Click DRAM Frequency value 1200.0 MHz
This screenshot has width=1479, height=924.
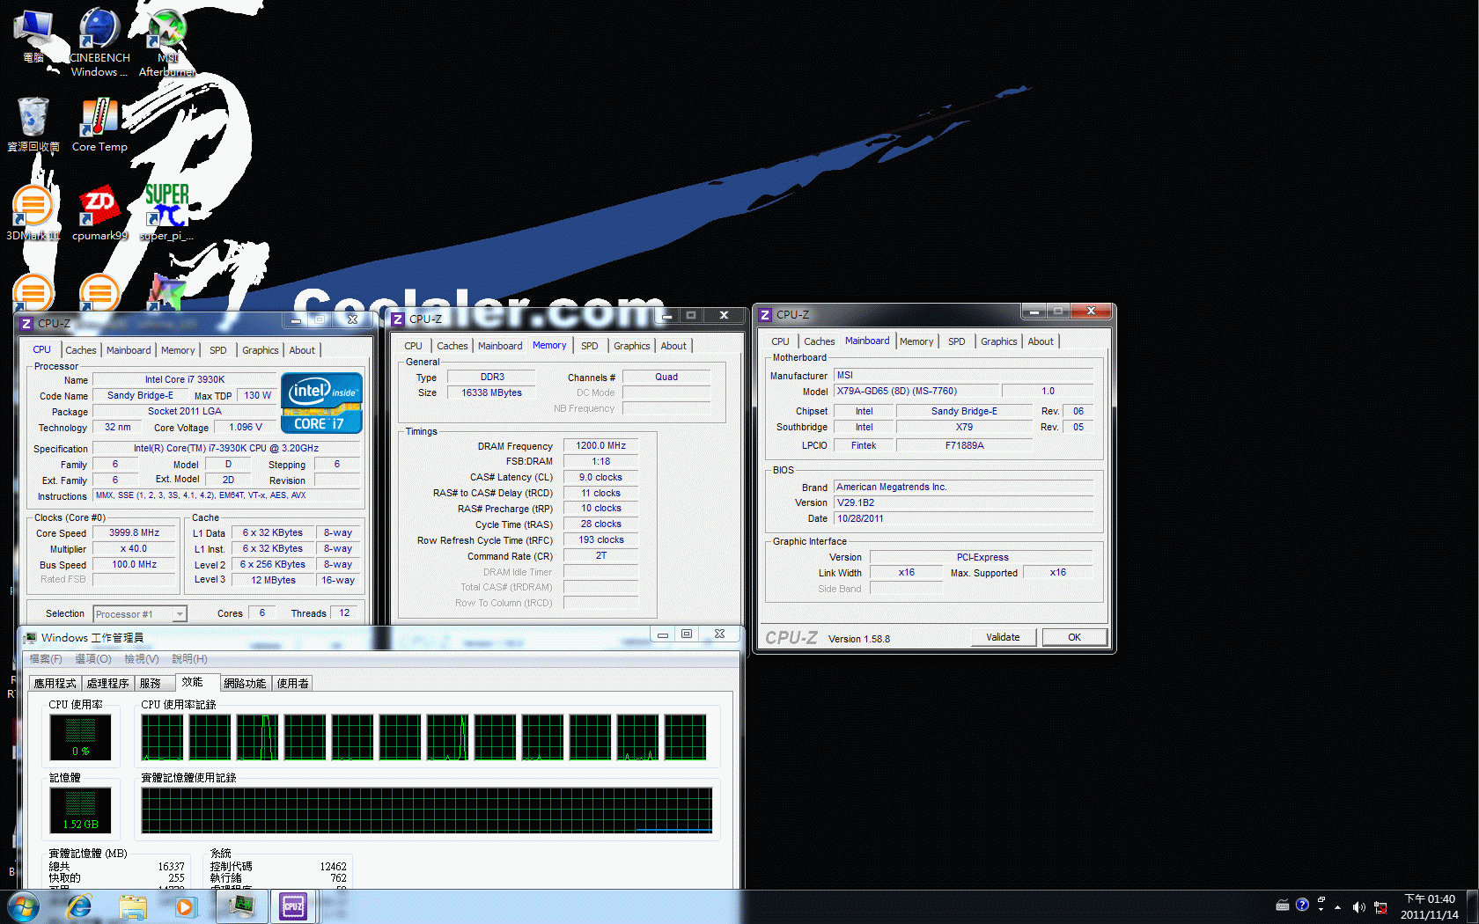click(600, 445)
